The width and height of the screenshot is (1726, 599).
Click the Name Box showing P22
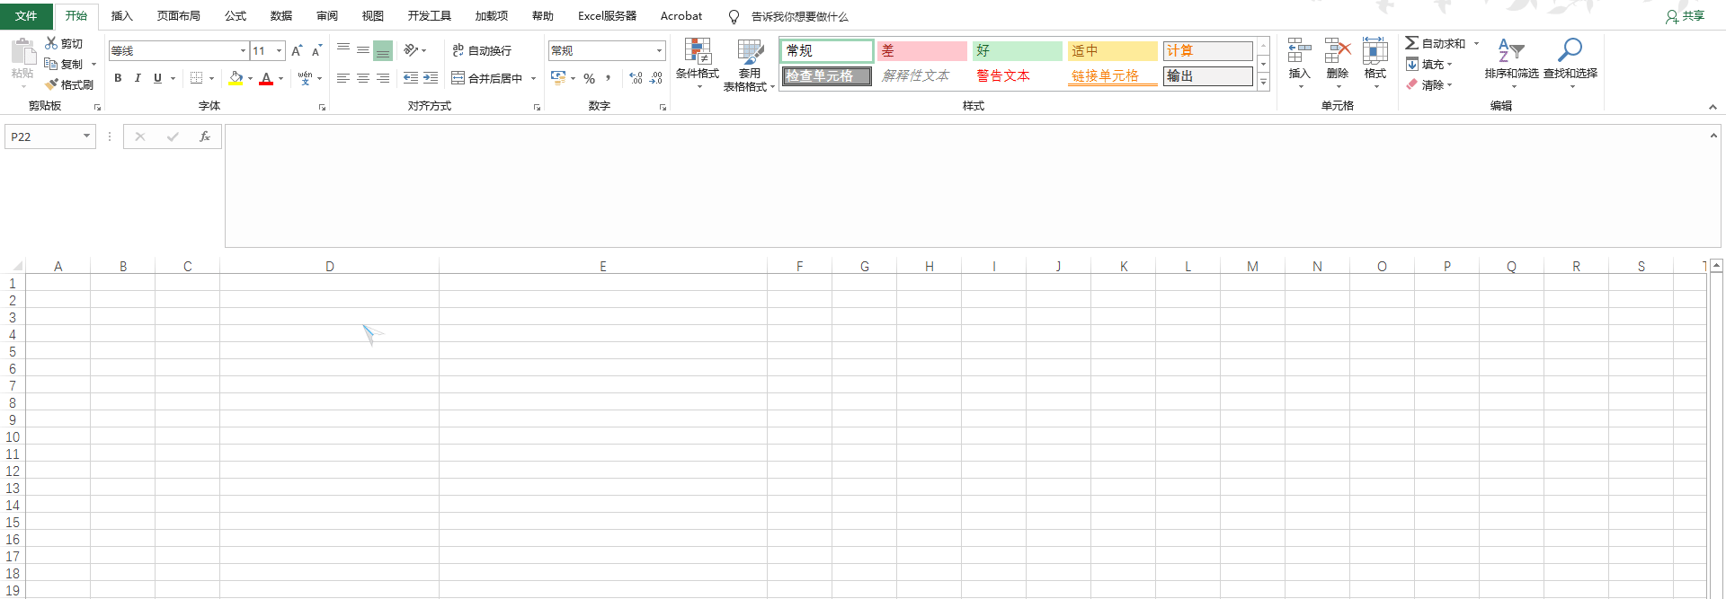coord(43,137)
